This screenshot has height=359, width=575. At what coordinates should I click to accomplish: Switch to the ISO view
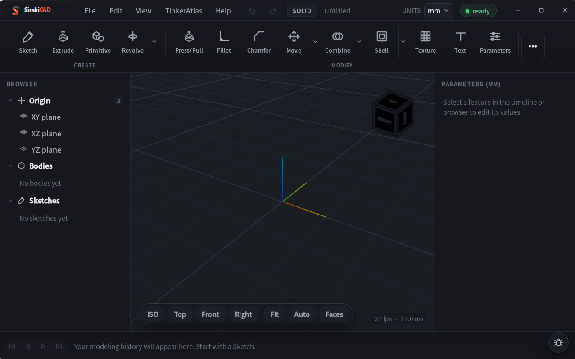[x=153, y=314]
